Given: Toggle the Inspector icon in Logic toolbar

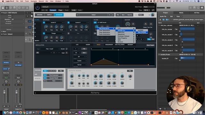Looking at the screenshot, I should [x=7, y=8].
